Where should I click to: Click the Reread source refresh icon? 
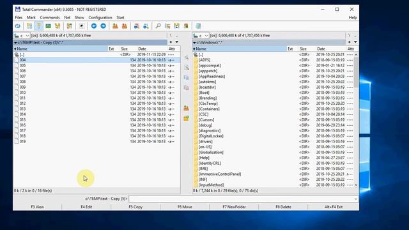click(x=17, y=26)
